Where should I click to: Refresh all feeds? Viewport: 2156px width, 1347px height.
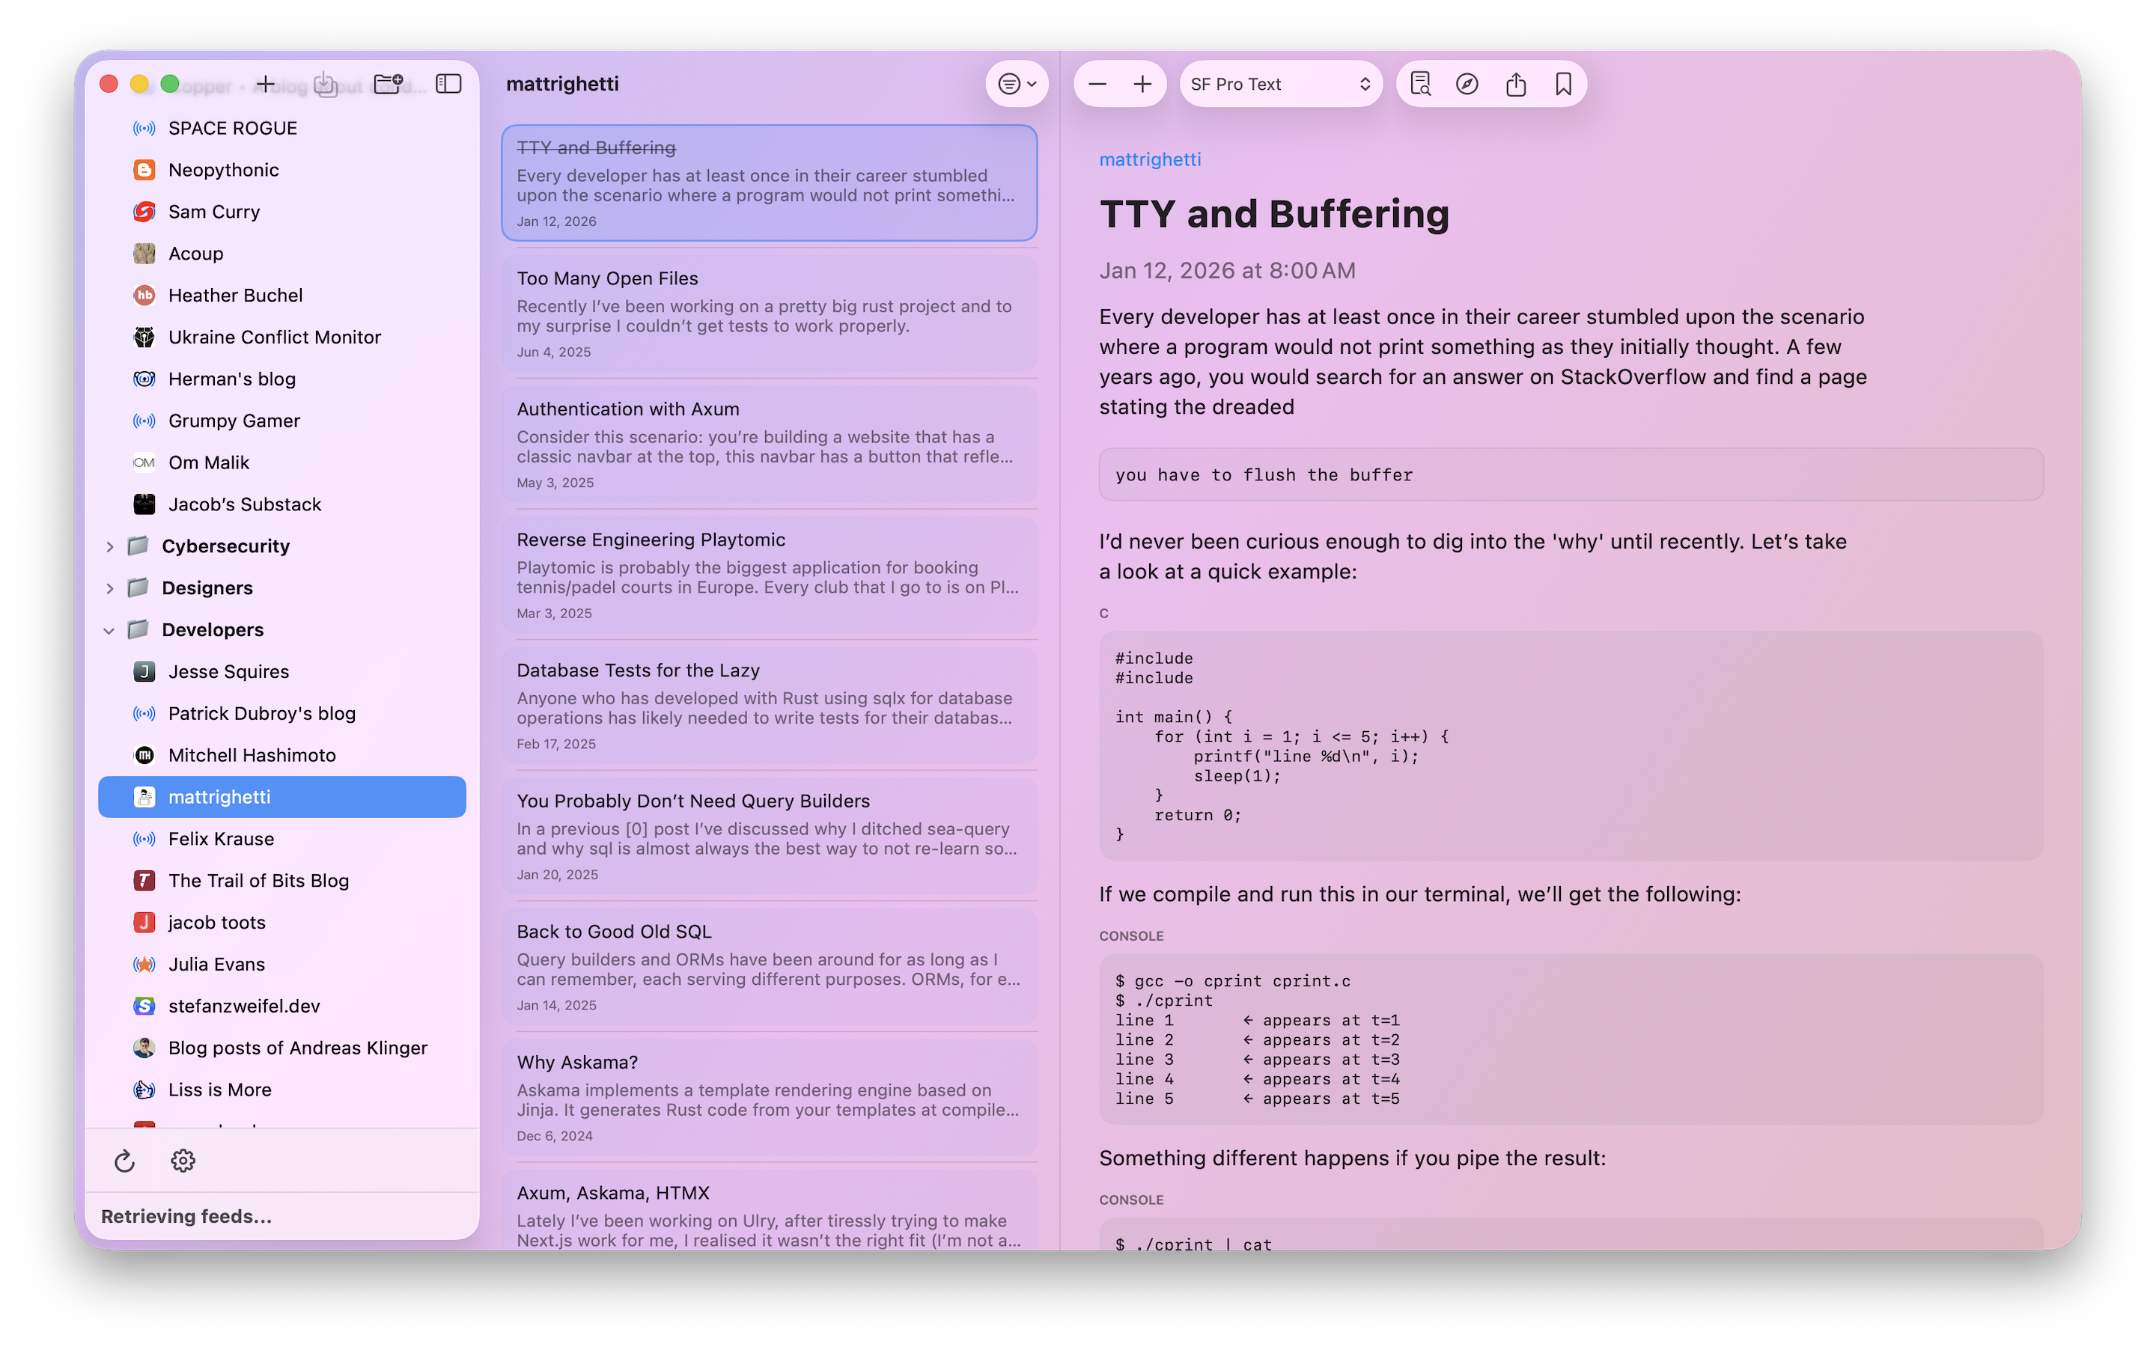pyautogui.click(x=125, y=1160)
